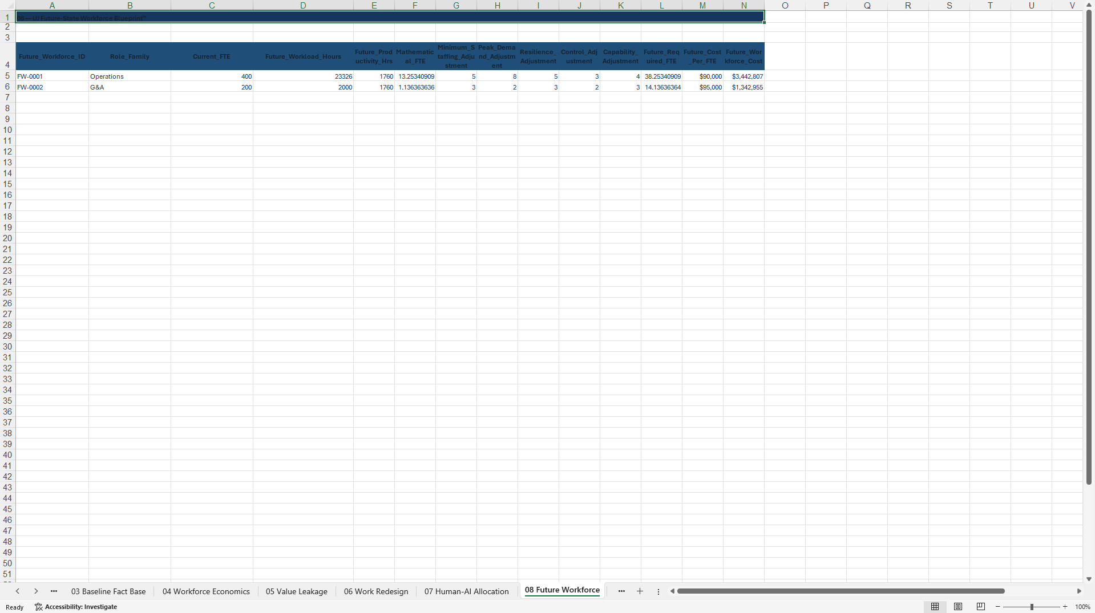This screenshot has height=613, width=1095.
Task: Select Operations role cell
Action: click(x=130, y=76)
